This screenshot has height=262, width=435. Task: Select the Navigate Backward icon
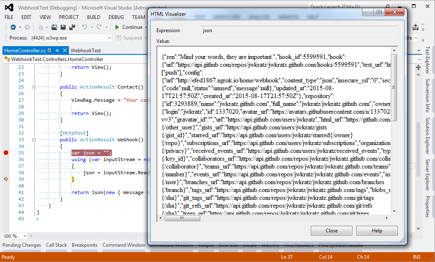click(x=14, y=27)
